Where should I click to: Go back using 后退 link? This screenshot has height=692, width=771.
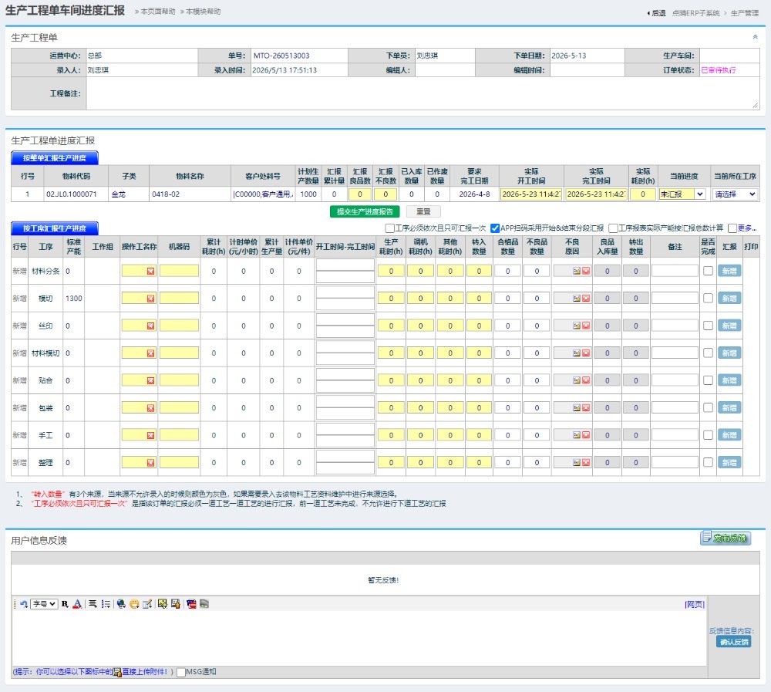pos(657,13)
